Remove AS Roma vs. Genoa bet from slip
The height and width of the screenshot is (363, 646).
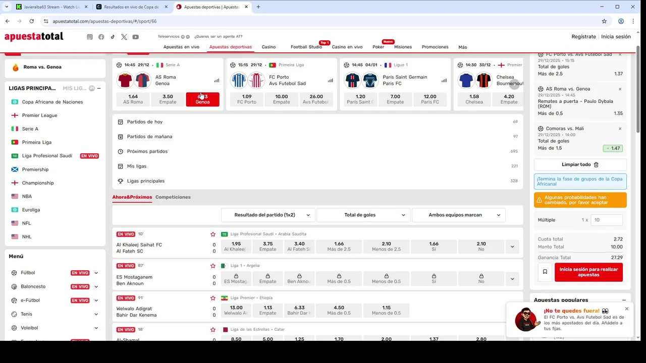tap(620, 89)
